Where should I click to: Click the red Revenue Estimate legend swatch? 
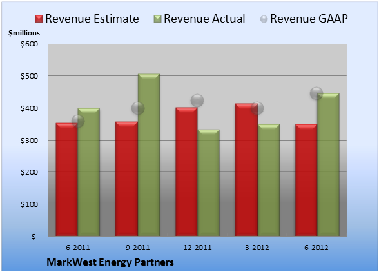tap(39, 19)
